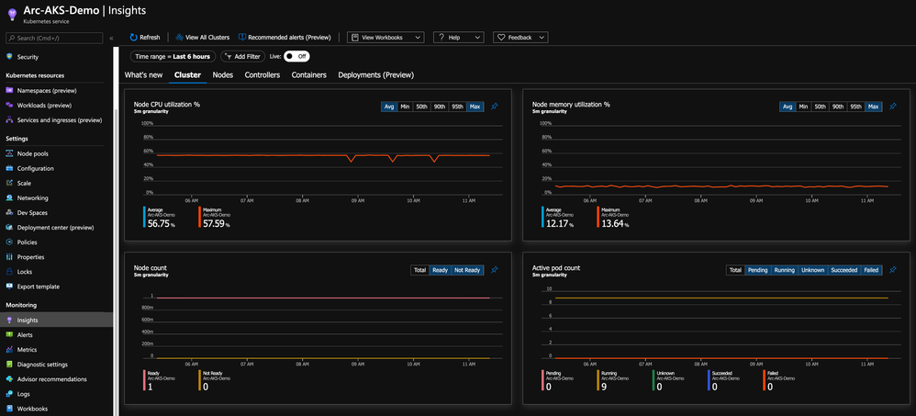Toggle 50th in Node memory utilization chart
916x416 pixels.
[821, 107]
